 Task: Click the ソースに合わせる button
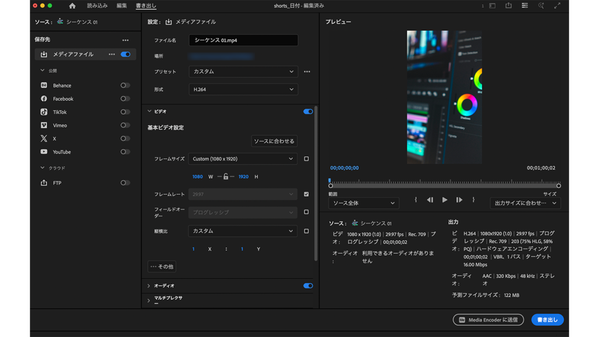[x=274, y=142]
